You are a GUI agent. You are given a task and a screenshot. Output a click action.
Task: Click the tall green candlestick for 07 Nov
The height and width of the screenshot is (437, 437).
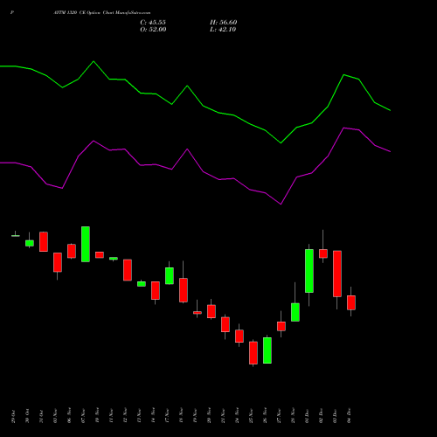coord(86,244)
